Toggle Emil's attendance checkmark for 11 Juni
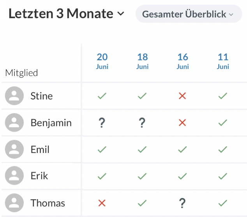 tap(223, 149)
